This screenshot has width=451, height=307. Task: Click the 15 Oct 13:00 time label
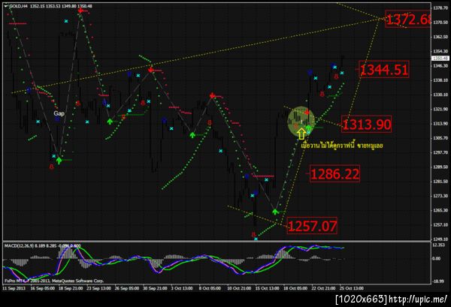(x=267, y=288)
